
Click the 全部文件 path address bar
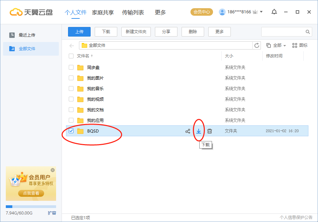(x=166, y=45)
